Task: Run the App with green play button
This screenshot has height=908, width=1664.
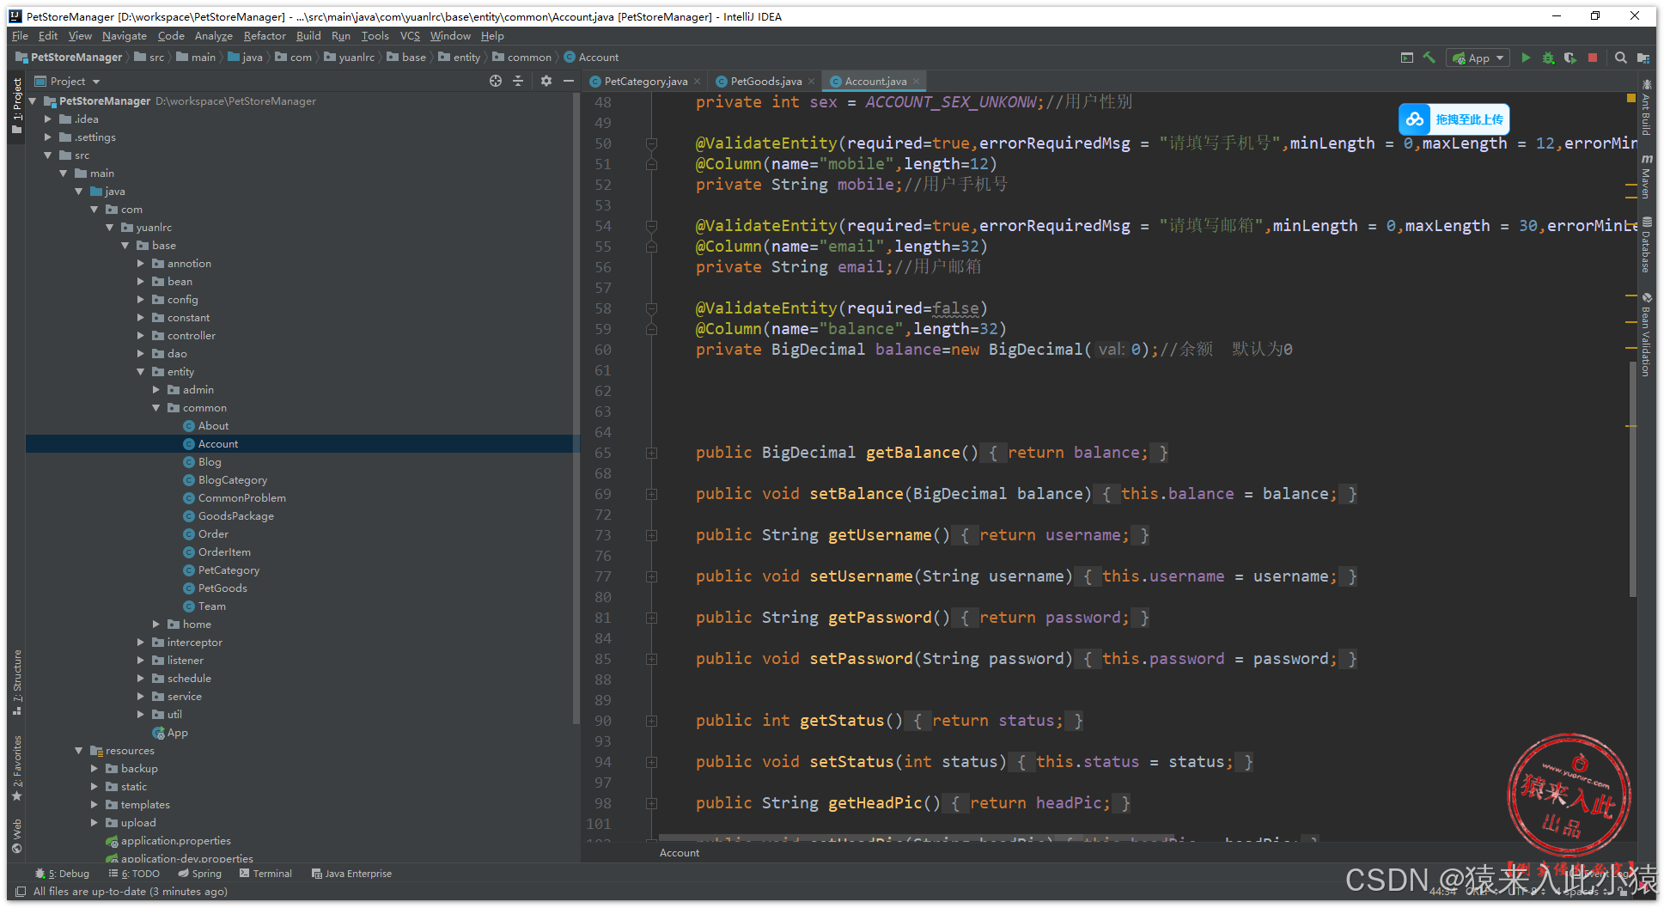Action: pos(1526,58)
